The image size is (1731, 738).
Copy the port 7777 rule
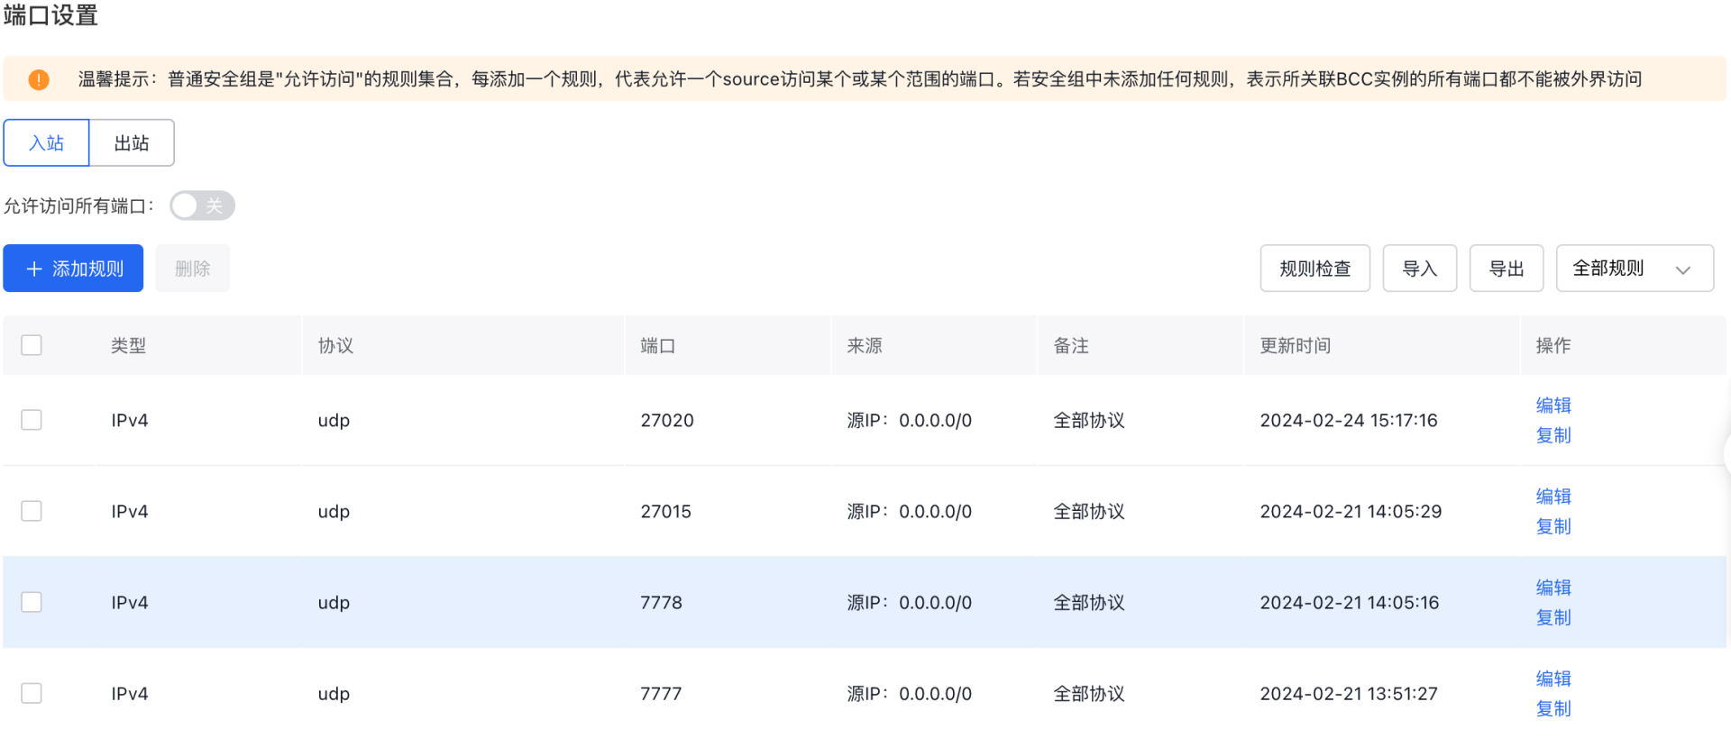(1552, 708)
